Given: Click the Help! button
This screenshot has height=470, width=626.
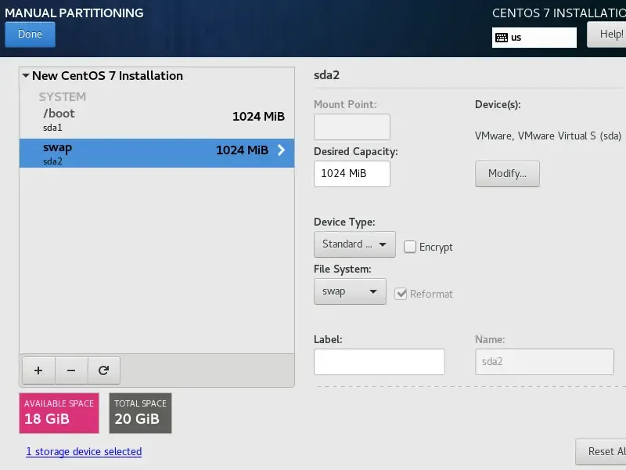Looking at the screenshot, I should click(606, 34).
